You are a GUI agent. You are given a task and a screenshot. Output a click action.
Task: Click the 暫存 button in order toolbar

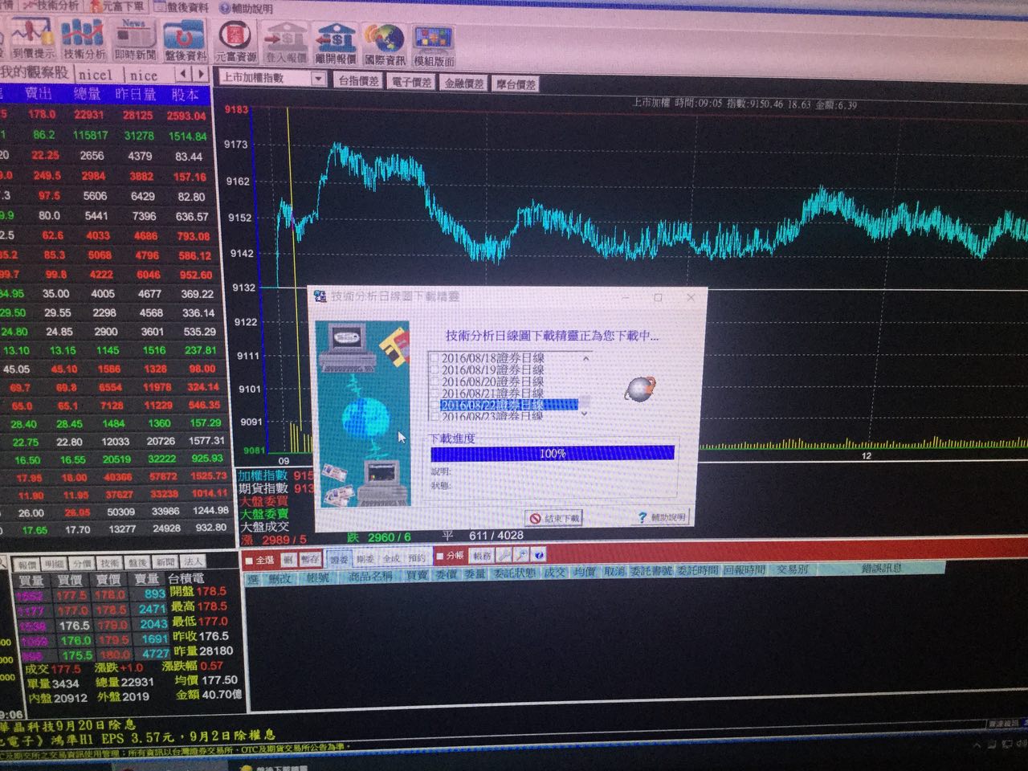click(x=311, y=559)
